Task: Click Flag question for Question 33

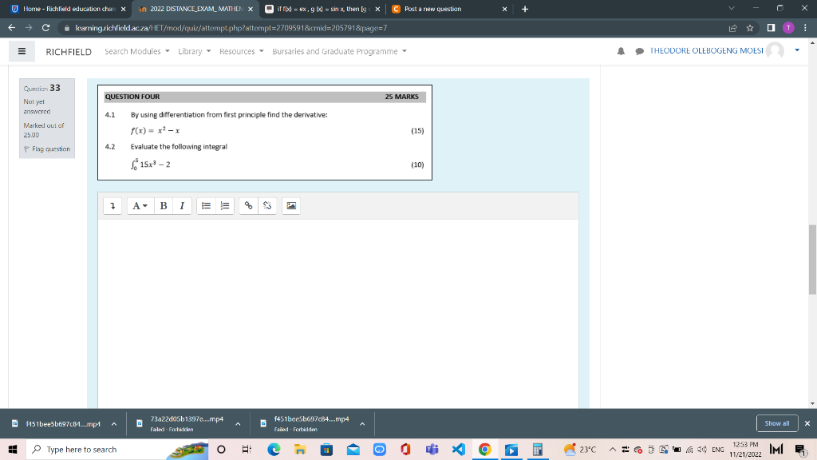Action: (47, 149)
